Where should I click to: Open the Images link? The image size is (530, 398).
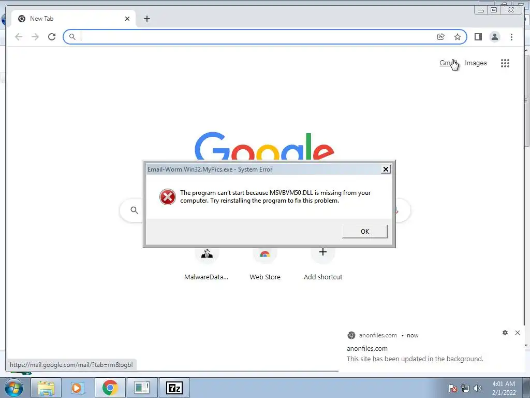tap(476, 63)
